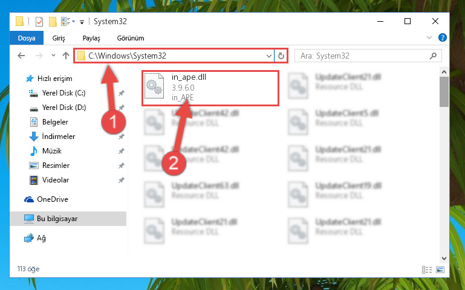
Task: Open Explorer help question mark
Action: coord(442,37)
